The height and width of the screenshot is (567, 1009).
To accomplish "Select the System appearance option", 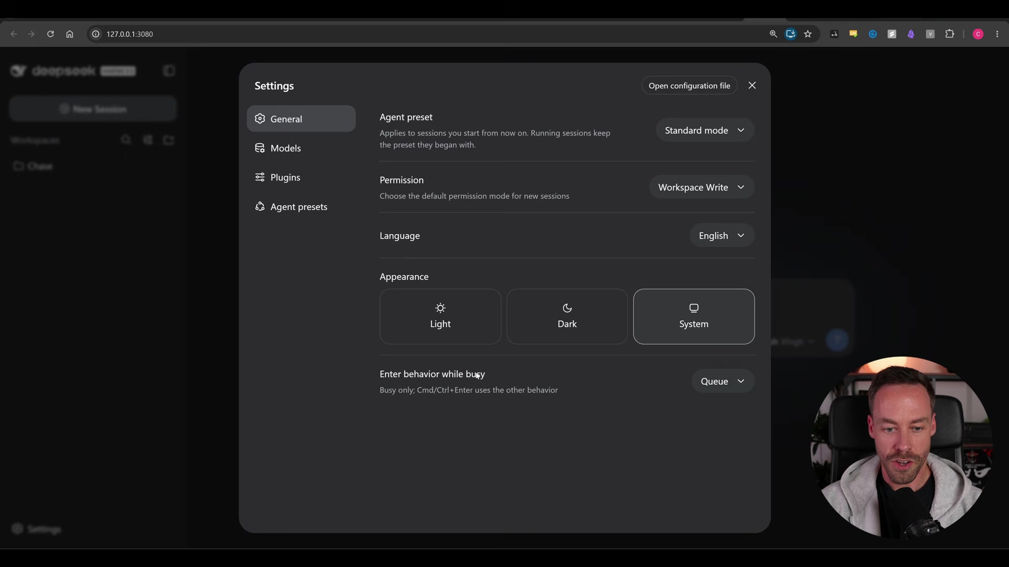I will pos(694,317).
